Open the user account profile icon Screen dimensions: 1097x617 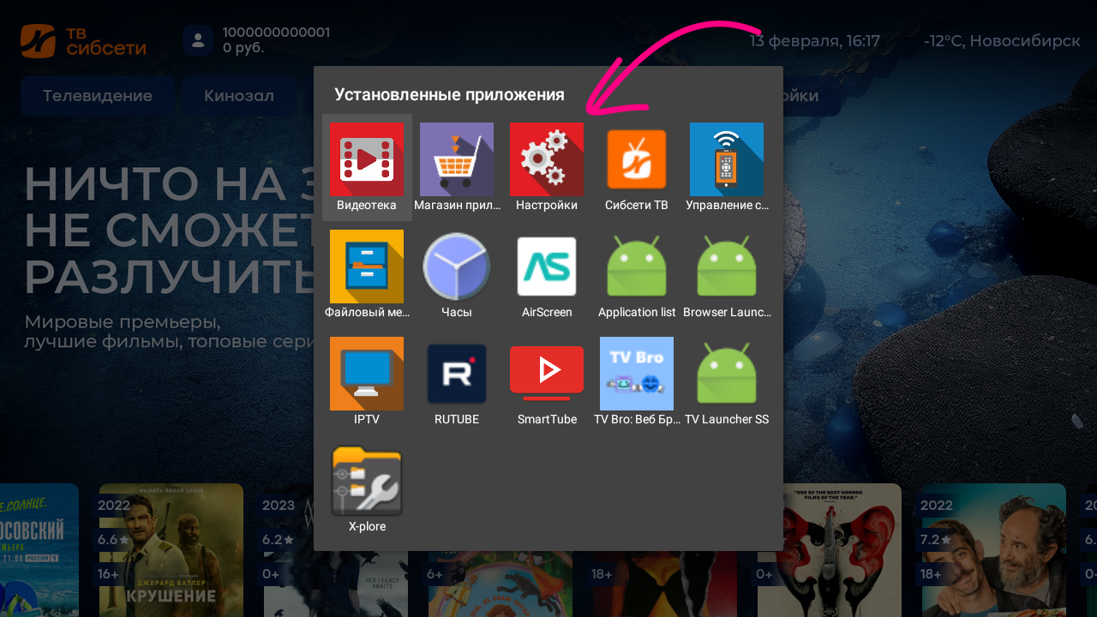click(198, 40)
